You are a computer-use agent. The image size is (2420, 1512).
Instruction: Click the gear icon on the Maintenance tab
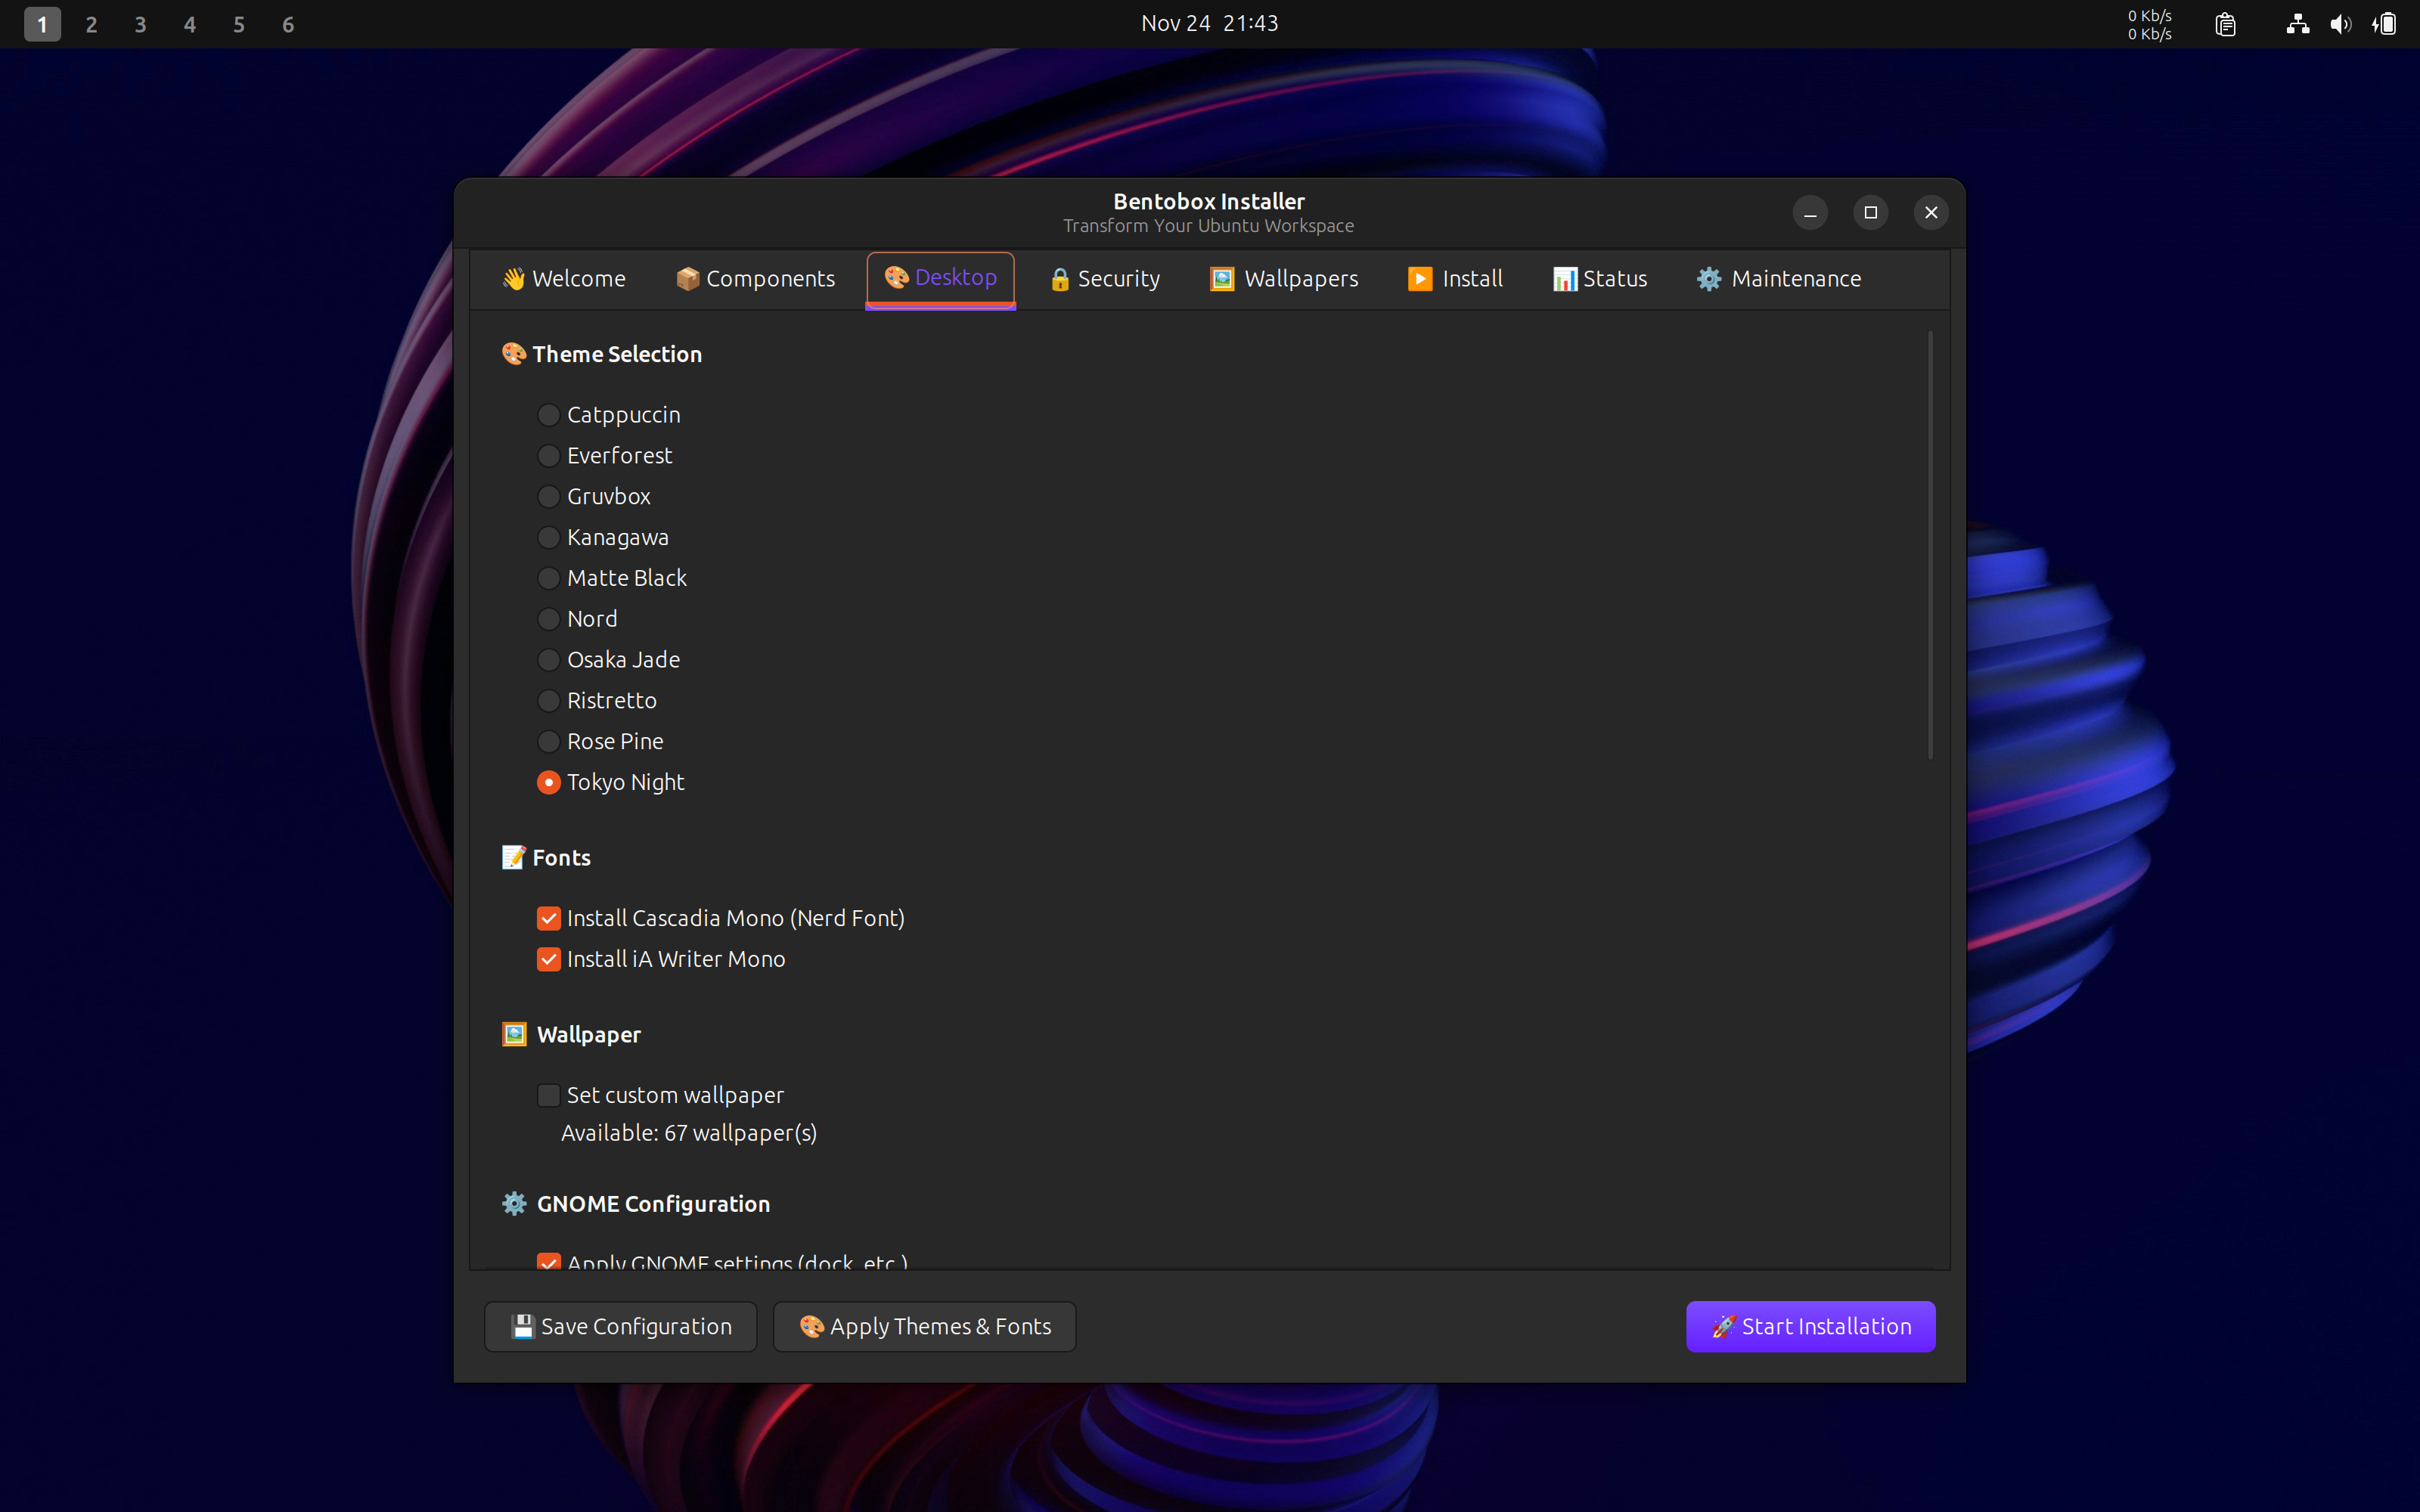tap(1708, 279)
